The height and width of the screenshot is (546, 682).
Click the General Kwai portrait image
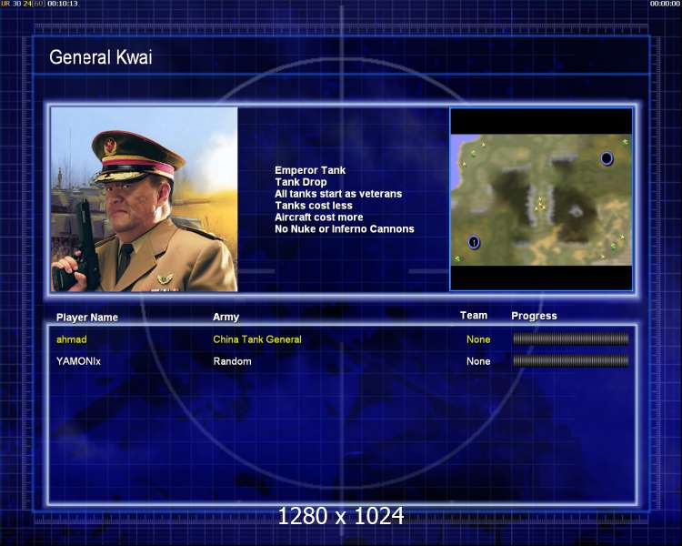click(x=145, y=199)
